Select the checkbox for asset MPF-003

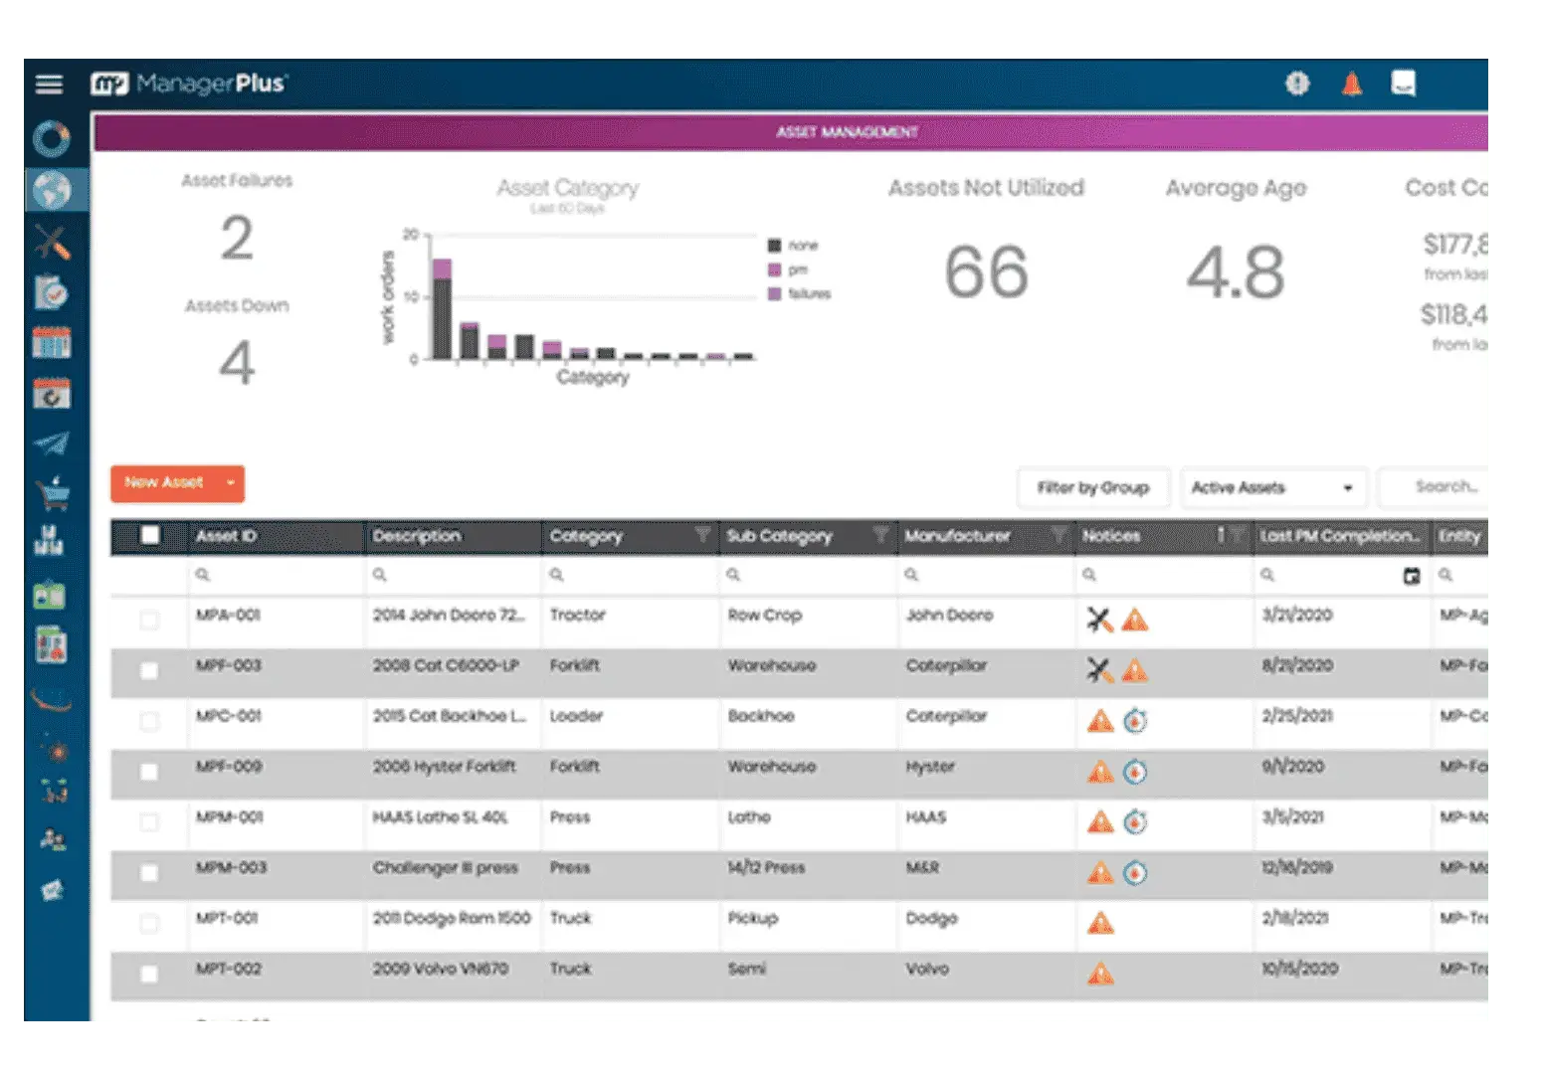click(147, 671)
